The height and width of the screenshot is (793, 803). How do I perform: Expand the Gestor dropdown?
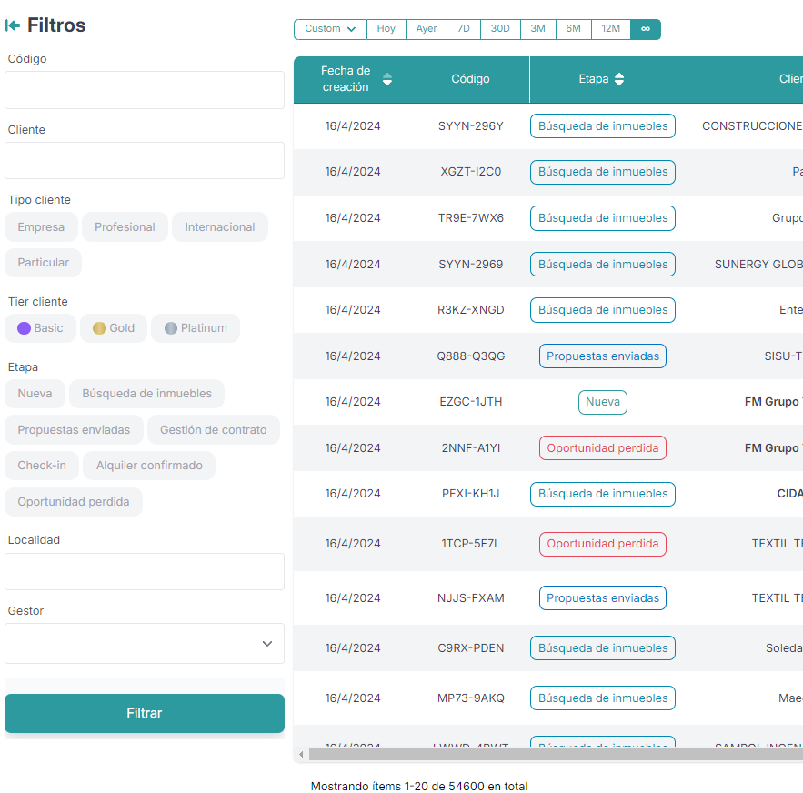[145, 644]
